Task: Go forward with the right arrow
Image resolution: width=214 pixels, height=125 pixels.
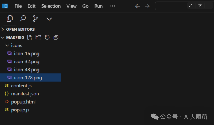Action: 147,6
